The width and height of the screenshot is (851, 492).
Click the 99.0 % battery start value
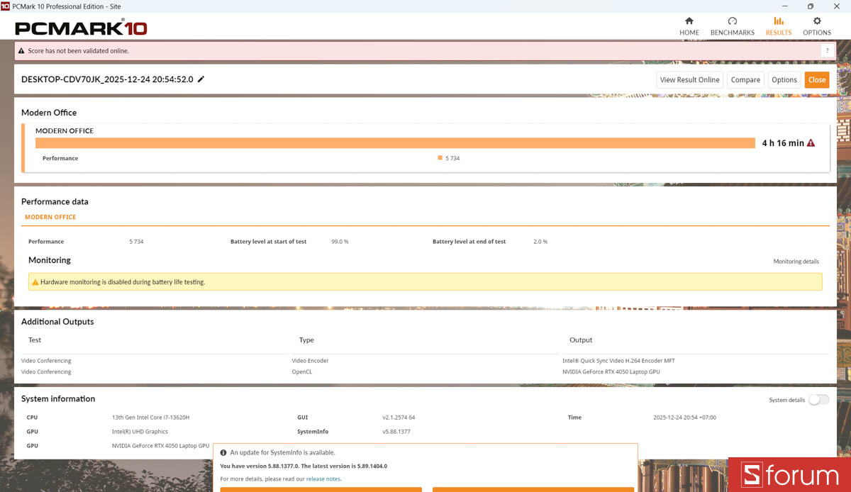coord(340,242)
